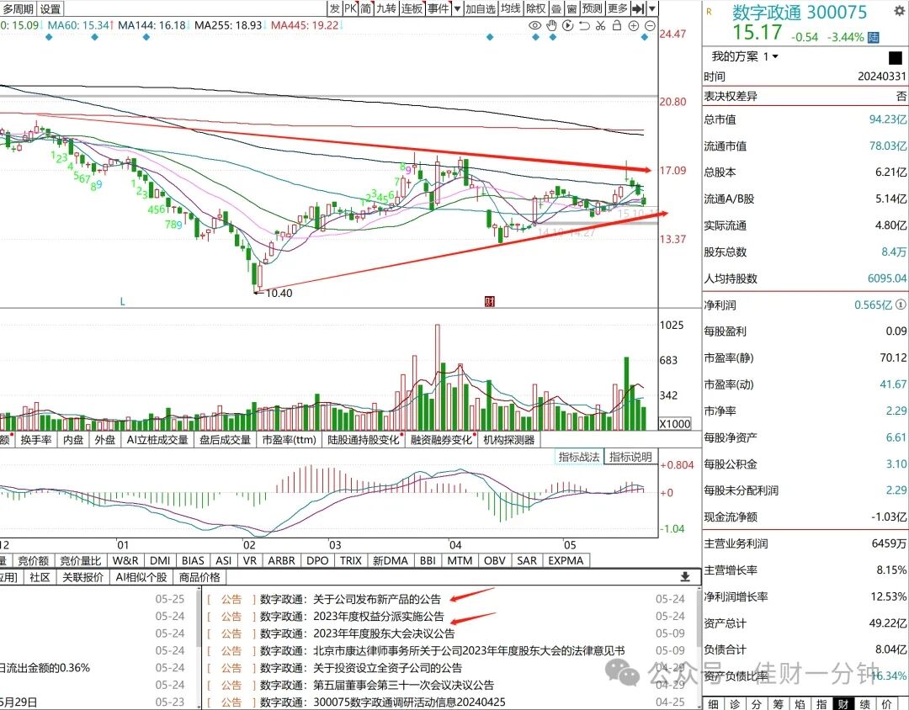Viewport: 909px width, 710px height.
Task: Switch to the TRIX indicator tab
Action: click(351, 560)
